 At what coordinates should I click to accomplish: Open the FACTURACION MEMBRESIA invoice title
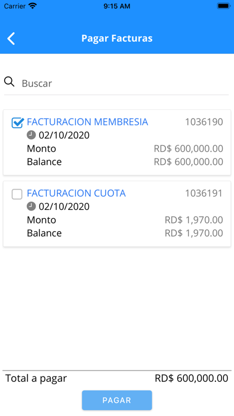(x=88, y=122)
